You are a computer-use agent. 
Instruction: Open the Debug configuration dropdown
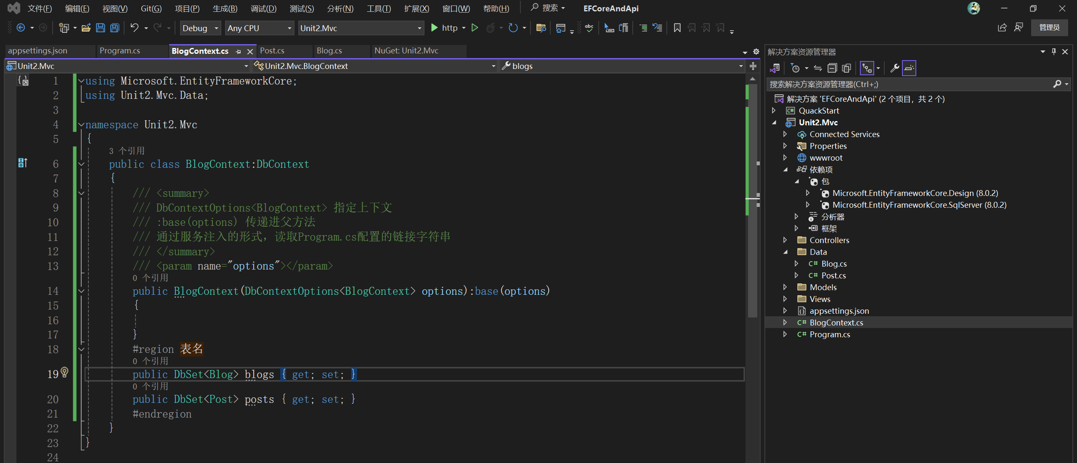click(200, 28)
